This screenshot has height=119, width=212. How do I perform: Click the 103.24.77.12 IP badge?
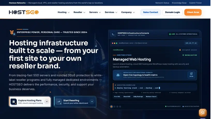[191, 43]
